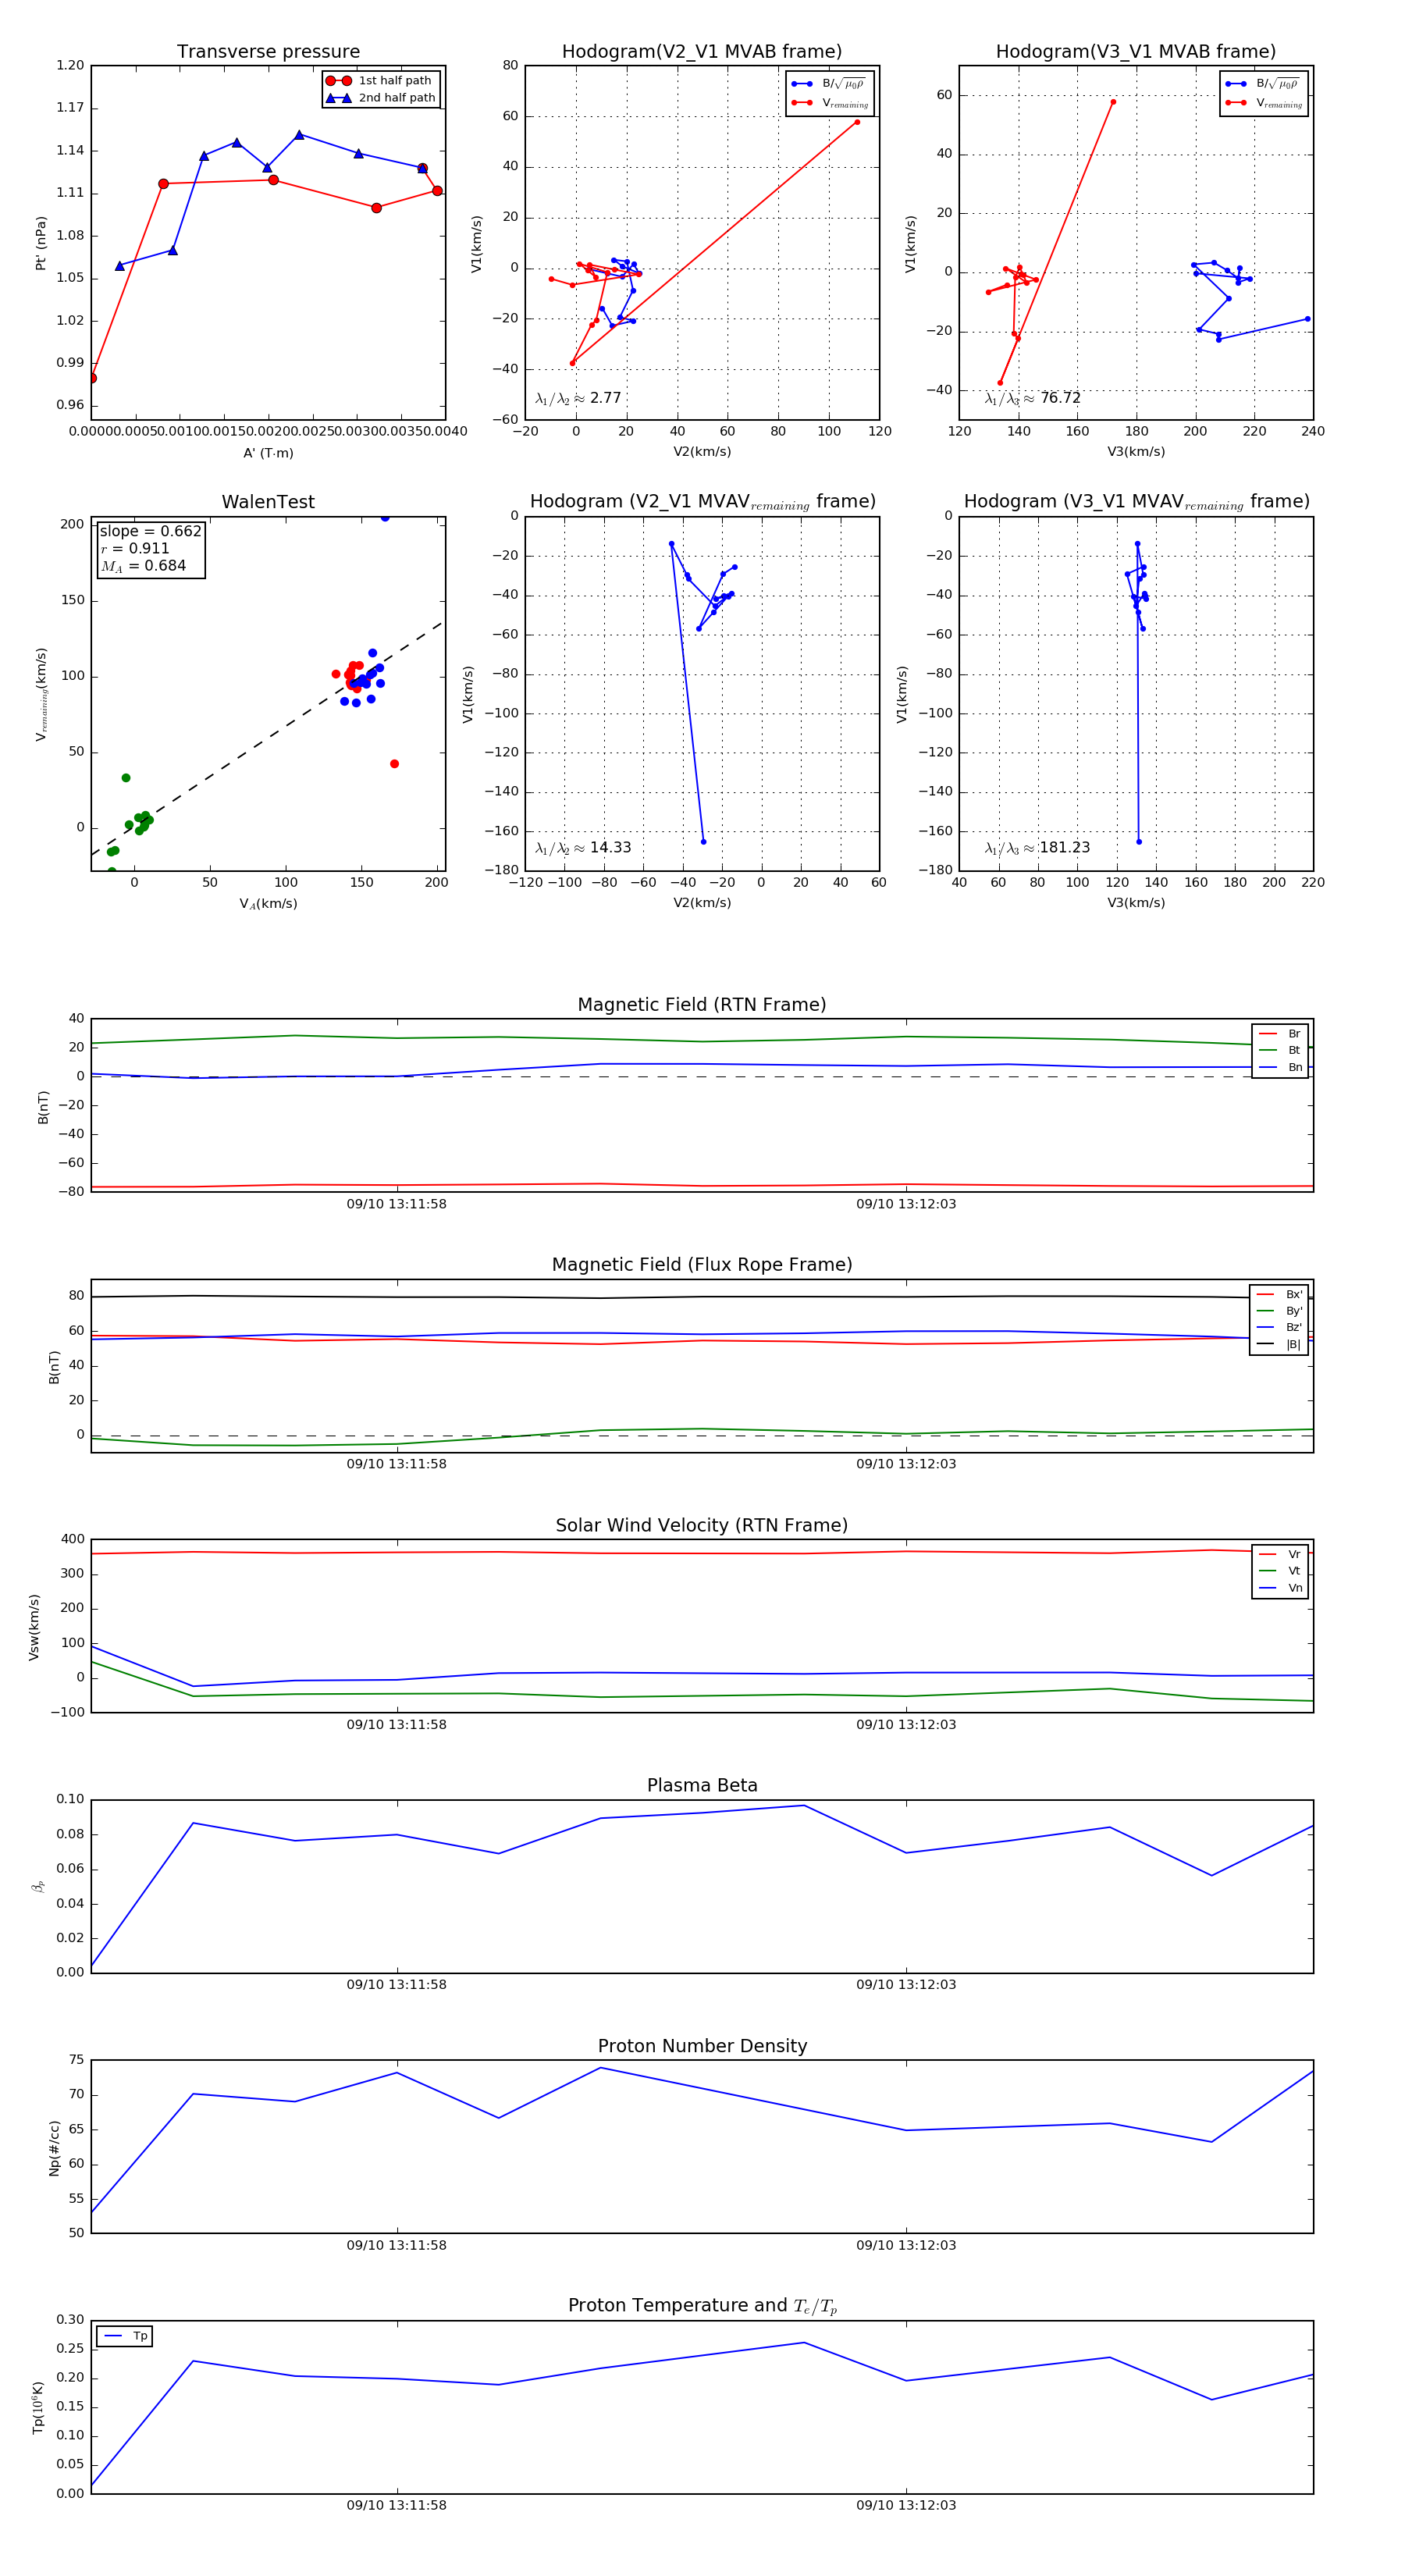This screenshot has width=1405, height=2576.
Task: Click the 'Bn' legend entry
Action: tap(1280, 1067)
